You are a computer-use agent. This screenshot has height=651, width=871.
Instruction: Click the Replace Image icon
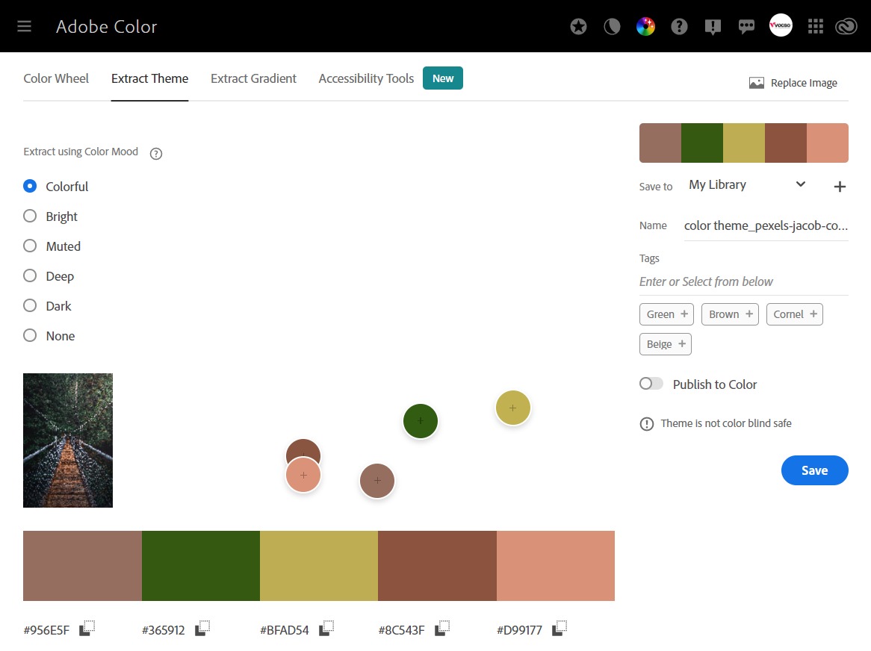click(757, 82)
